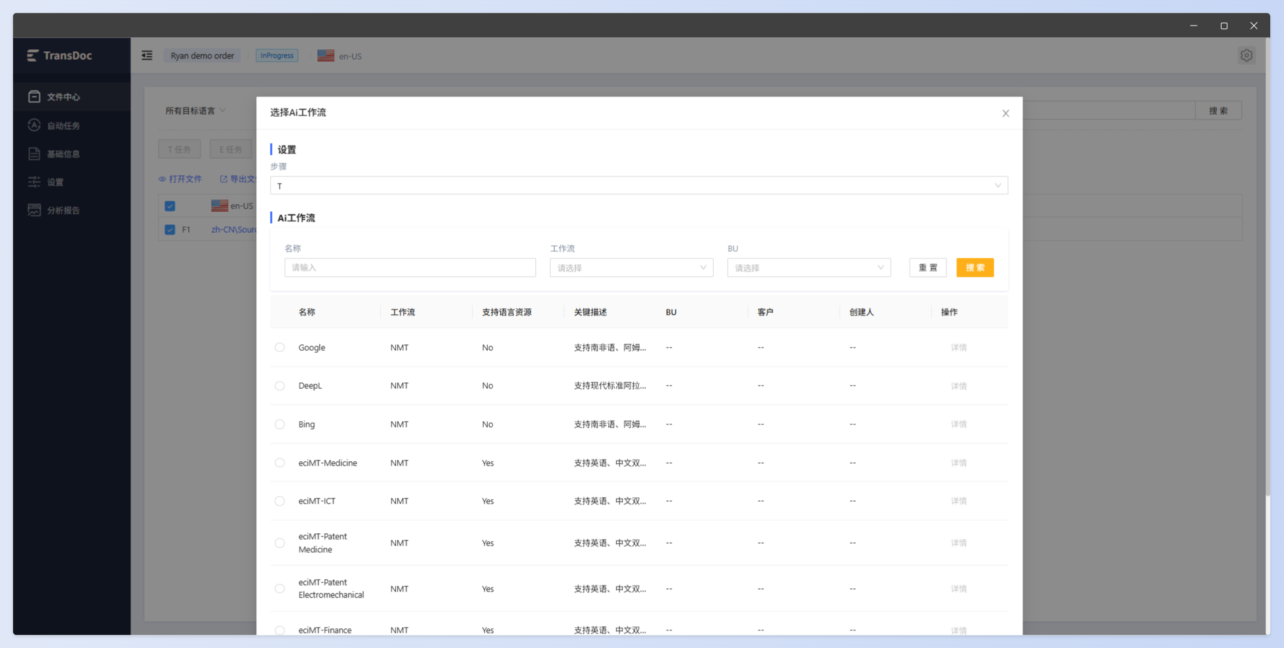Click the 打开文件 link
Viewport: 1284px width, 648px height.
tap(180, 179)
